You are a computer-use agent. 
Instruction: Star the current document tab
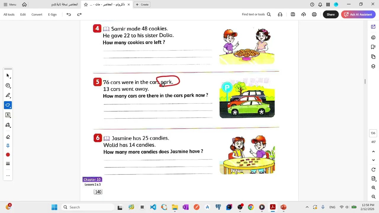tap(86, 4)
